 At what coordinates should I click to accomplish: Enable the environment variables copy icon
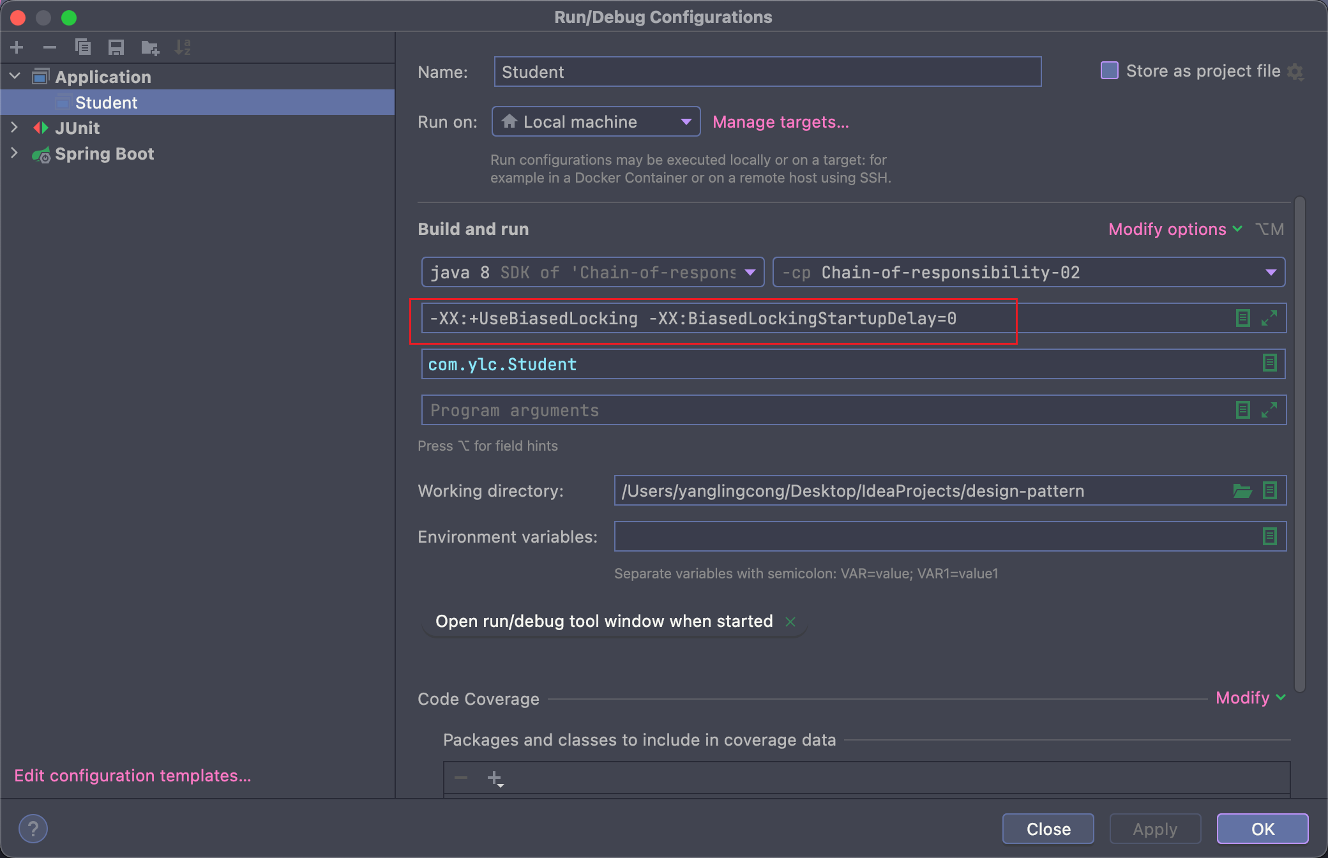1270,536
